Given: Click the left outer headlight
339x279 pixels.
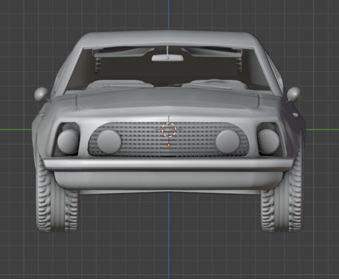Looking at the screenshot, I should (68, 141).
